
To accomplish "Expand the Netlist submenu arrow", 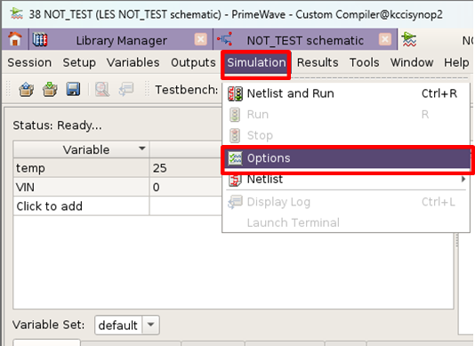I will [463, 180].
